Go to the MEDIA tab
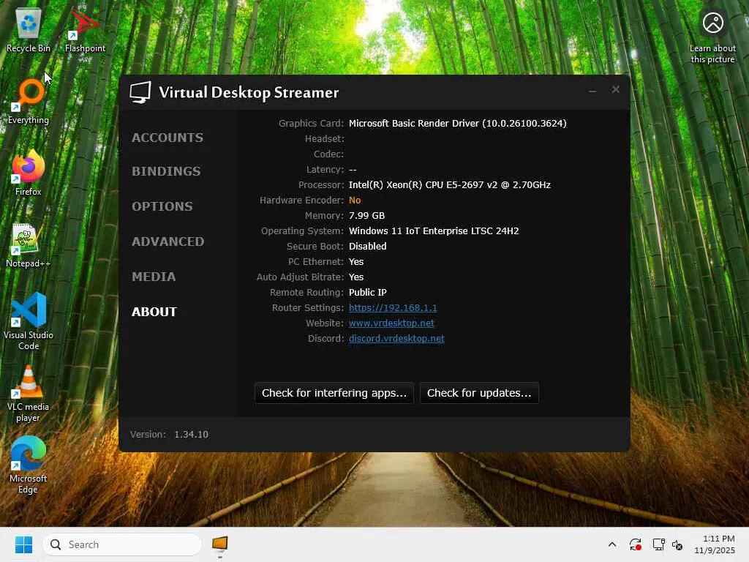The width and height of the screenshot is (749, 562). tap(154, 277)
